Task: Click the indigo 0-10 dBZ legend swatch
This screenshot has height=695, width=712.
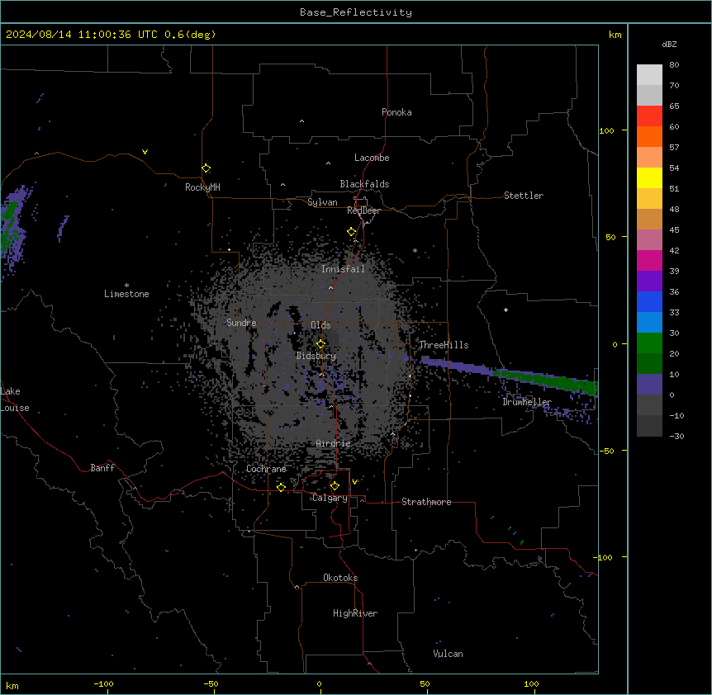Action: 649,385
